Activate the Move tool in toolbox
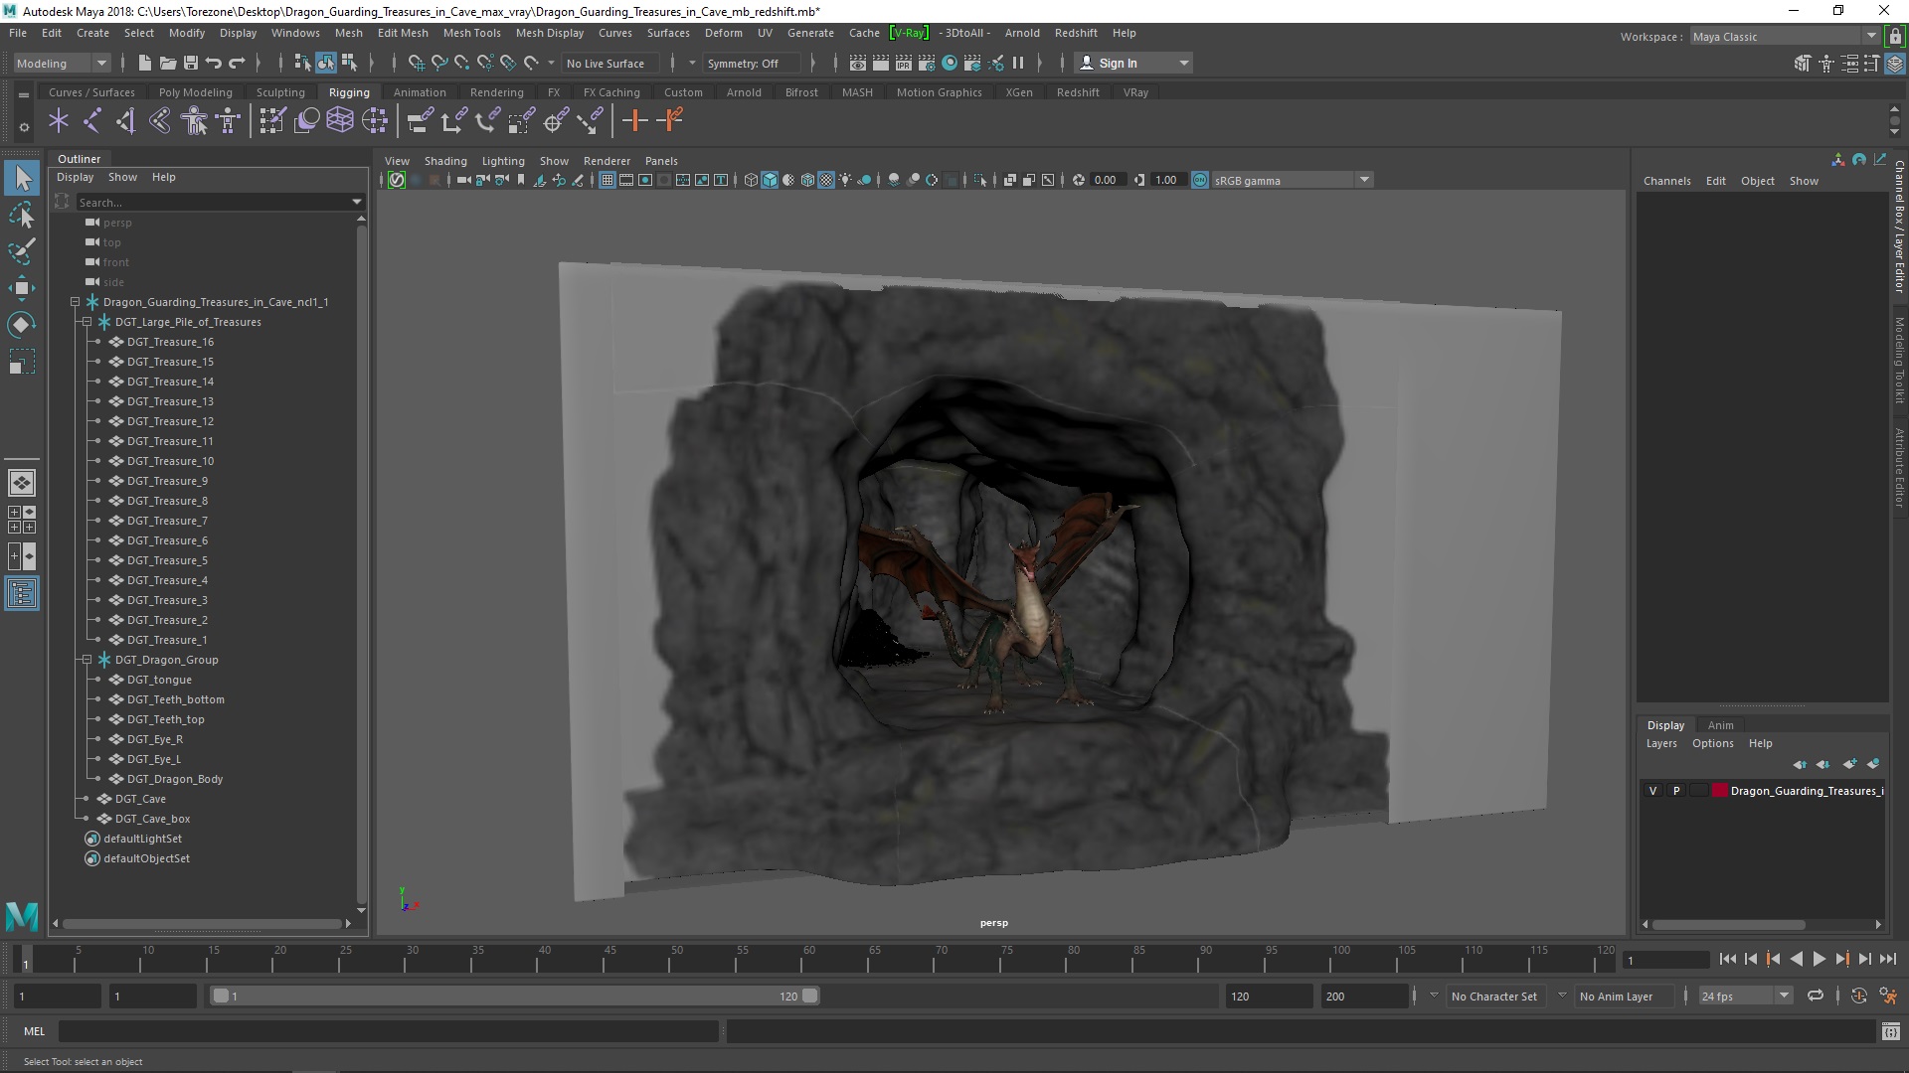Screen dimensions: 1909x1073 [x=22, y=288]
